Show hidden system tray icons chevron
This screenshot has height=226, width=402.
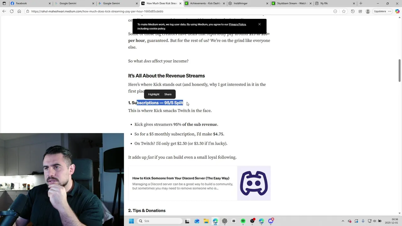coord(343,221)
